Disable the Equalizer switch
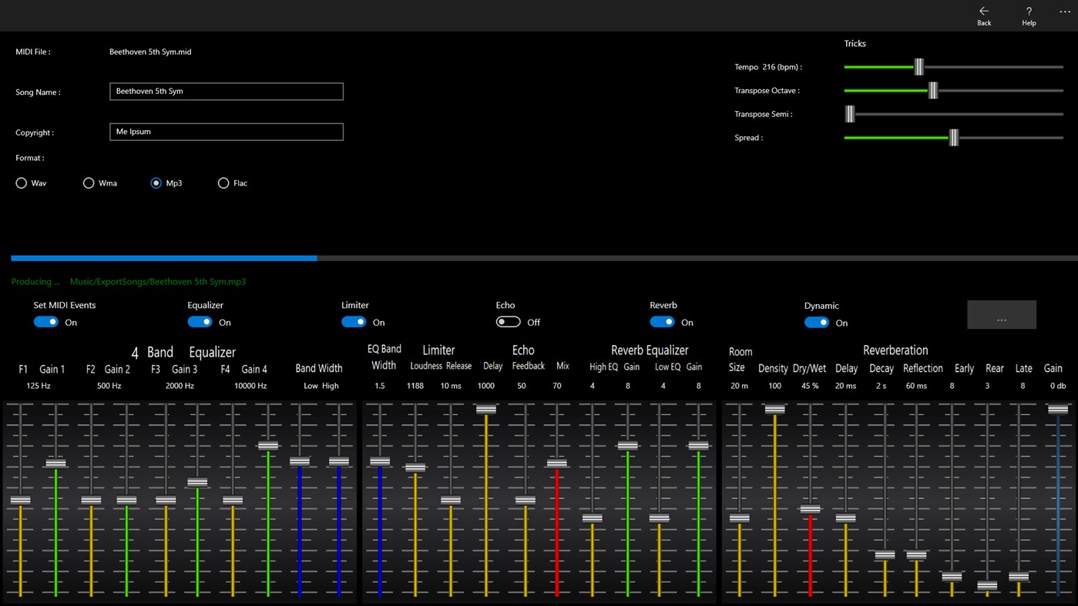This screenshot has height=606, width=1078. tap(200, 321)
